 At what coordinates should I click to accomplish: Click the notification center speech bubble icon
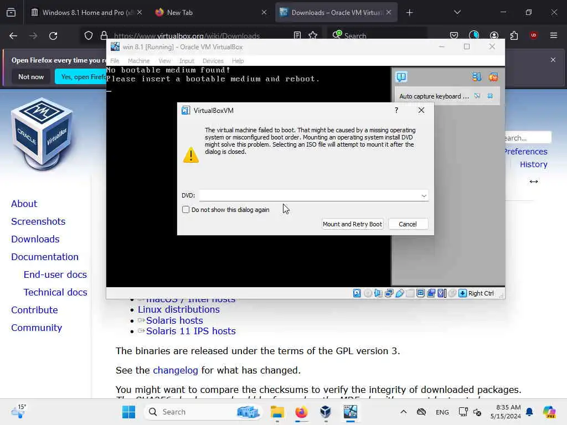401,77
